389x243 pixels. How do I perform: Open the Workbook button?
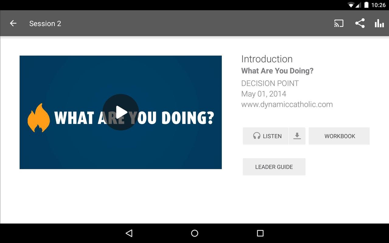coord(339,136)
